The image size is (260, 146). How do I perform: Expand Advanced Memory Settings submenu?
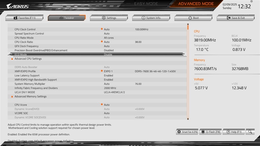coord(30,97)
